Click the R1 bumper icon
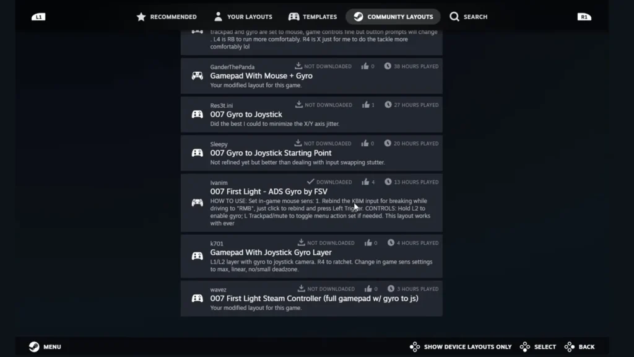Screen dimensions: 634x357 click(x=584, y=17)
